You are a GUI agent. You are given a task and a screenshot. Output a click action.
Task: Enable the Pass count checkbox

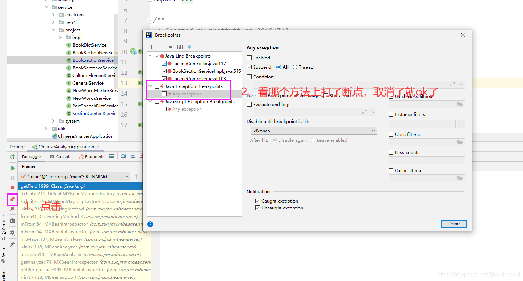391,152
